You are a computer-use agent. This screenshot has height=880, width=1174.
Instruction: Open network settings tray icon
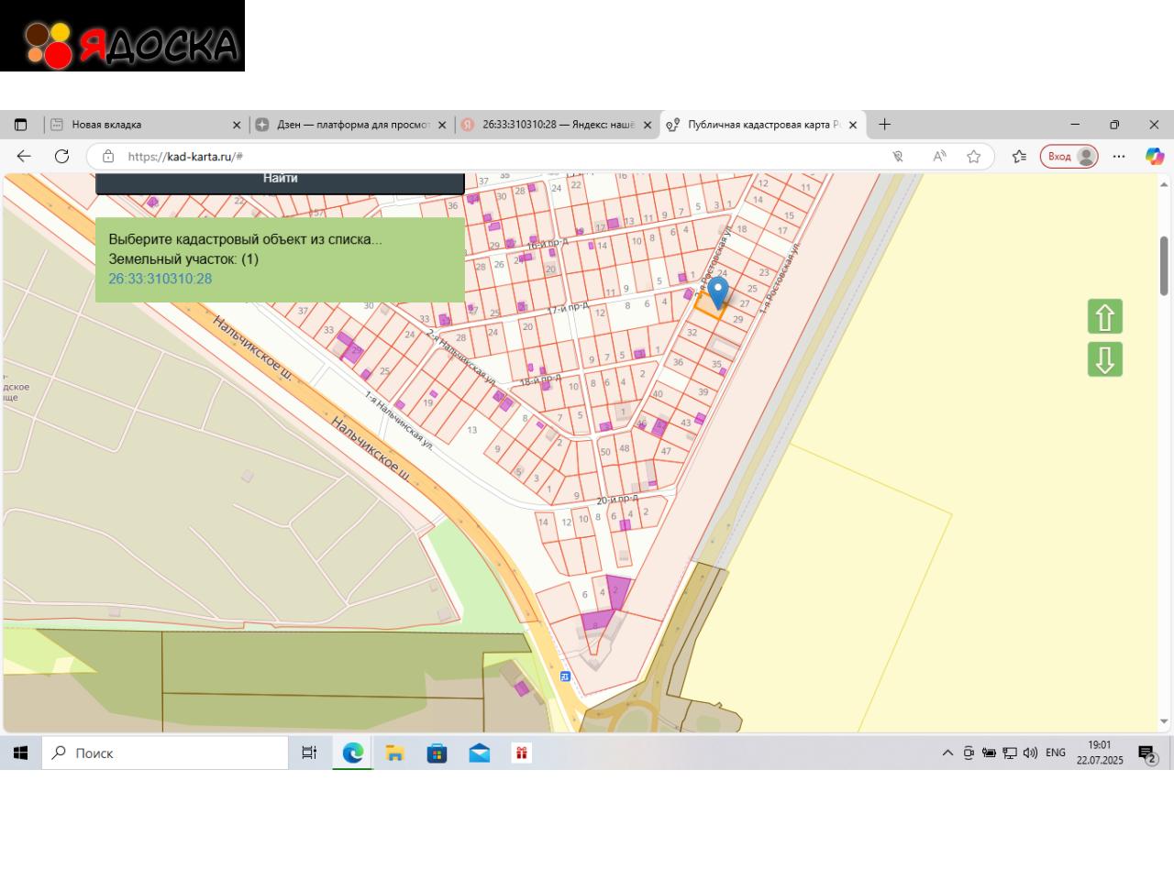coord(1010,753)
